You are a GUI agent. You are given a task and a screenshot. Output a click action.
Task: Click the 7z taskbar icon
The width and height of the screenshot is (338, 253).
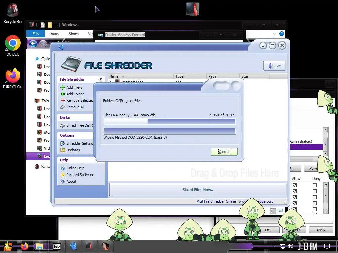point(57,246)
